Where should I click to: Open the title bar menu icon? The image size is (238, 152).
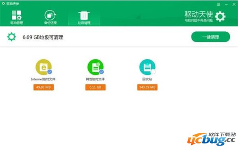point(218,4)
